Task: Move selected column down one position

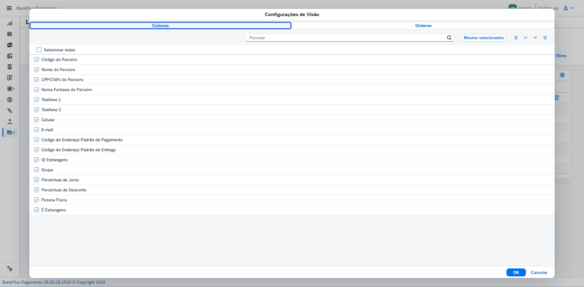Action: coord(535,38)
